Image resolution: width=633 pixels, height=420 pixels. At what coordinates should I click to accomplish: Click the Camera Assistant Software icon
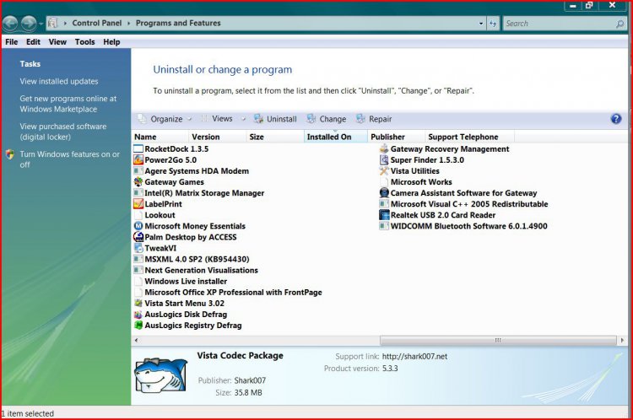(384, 193)
